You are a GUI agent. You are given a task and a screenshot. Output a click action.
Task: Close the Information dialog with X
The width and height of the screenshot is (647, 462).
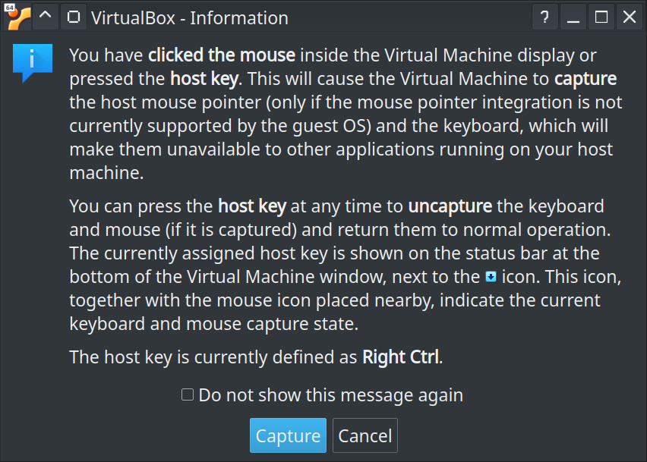(x=630, y=17)
